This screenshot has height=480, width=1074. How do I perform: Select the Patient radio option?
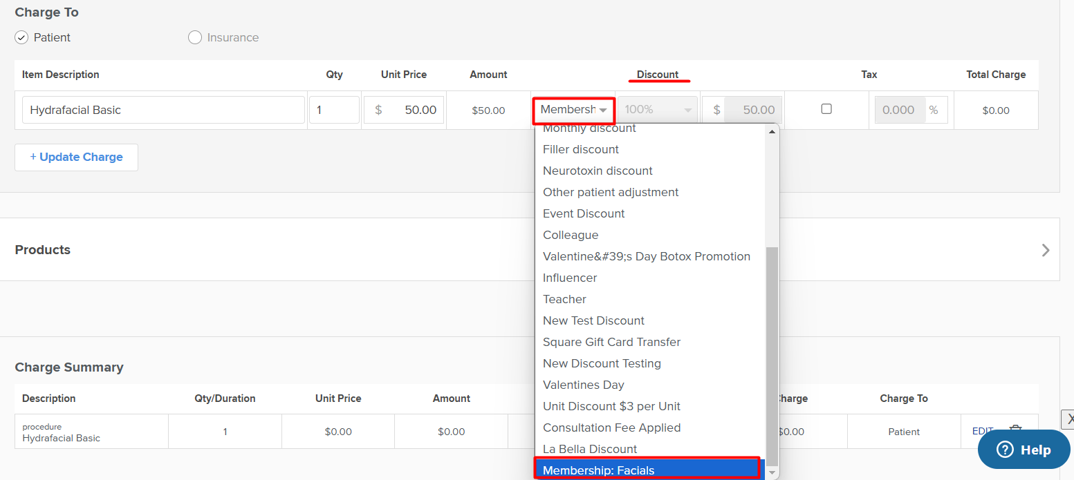click(21, 37)
